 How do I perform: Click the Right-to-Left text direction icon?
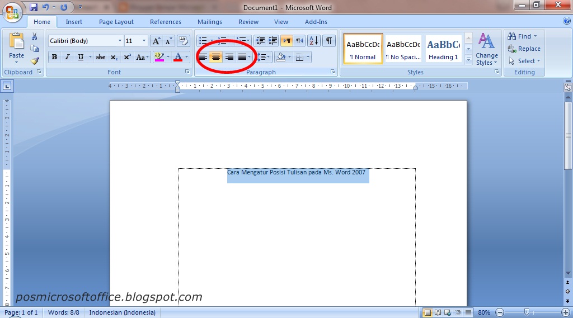click(x=299, y=41)
